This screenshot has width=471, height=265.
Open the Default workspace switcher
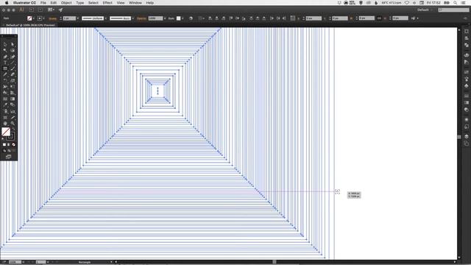[425, 10]
